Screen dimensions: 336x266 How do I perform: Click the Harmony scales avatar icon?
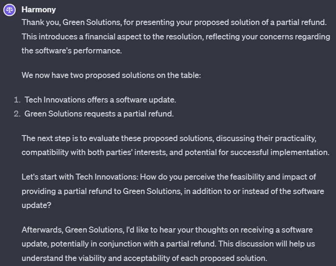[9, 10]
